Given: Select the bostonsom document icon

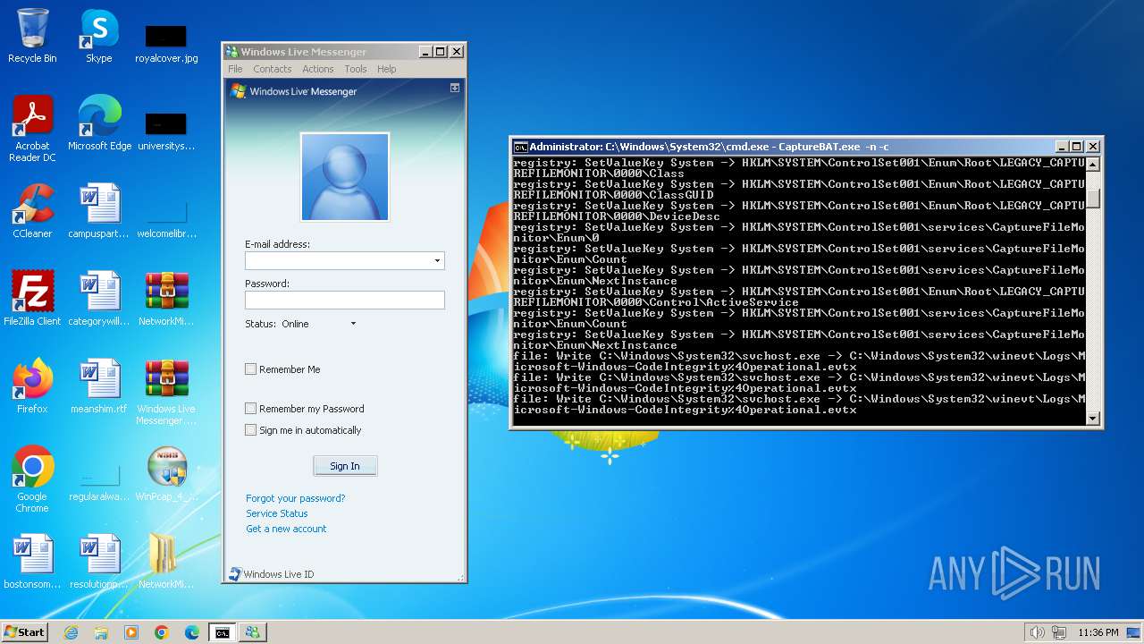Looking at the screenshot, I should [32, 562].
